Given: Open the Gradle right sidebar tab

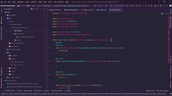Looking at the screenshot, I should [171, 11].
